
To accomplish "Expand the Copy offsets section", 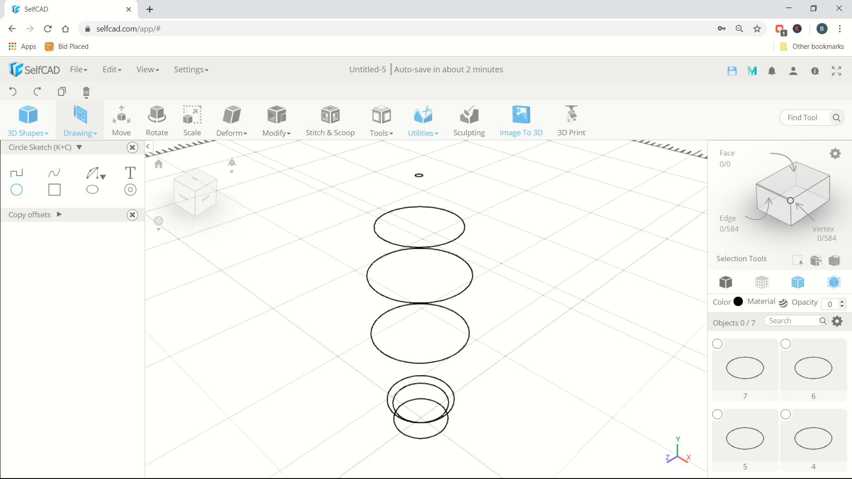I will pos(59,215).
